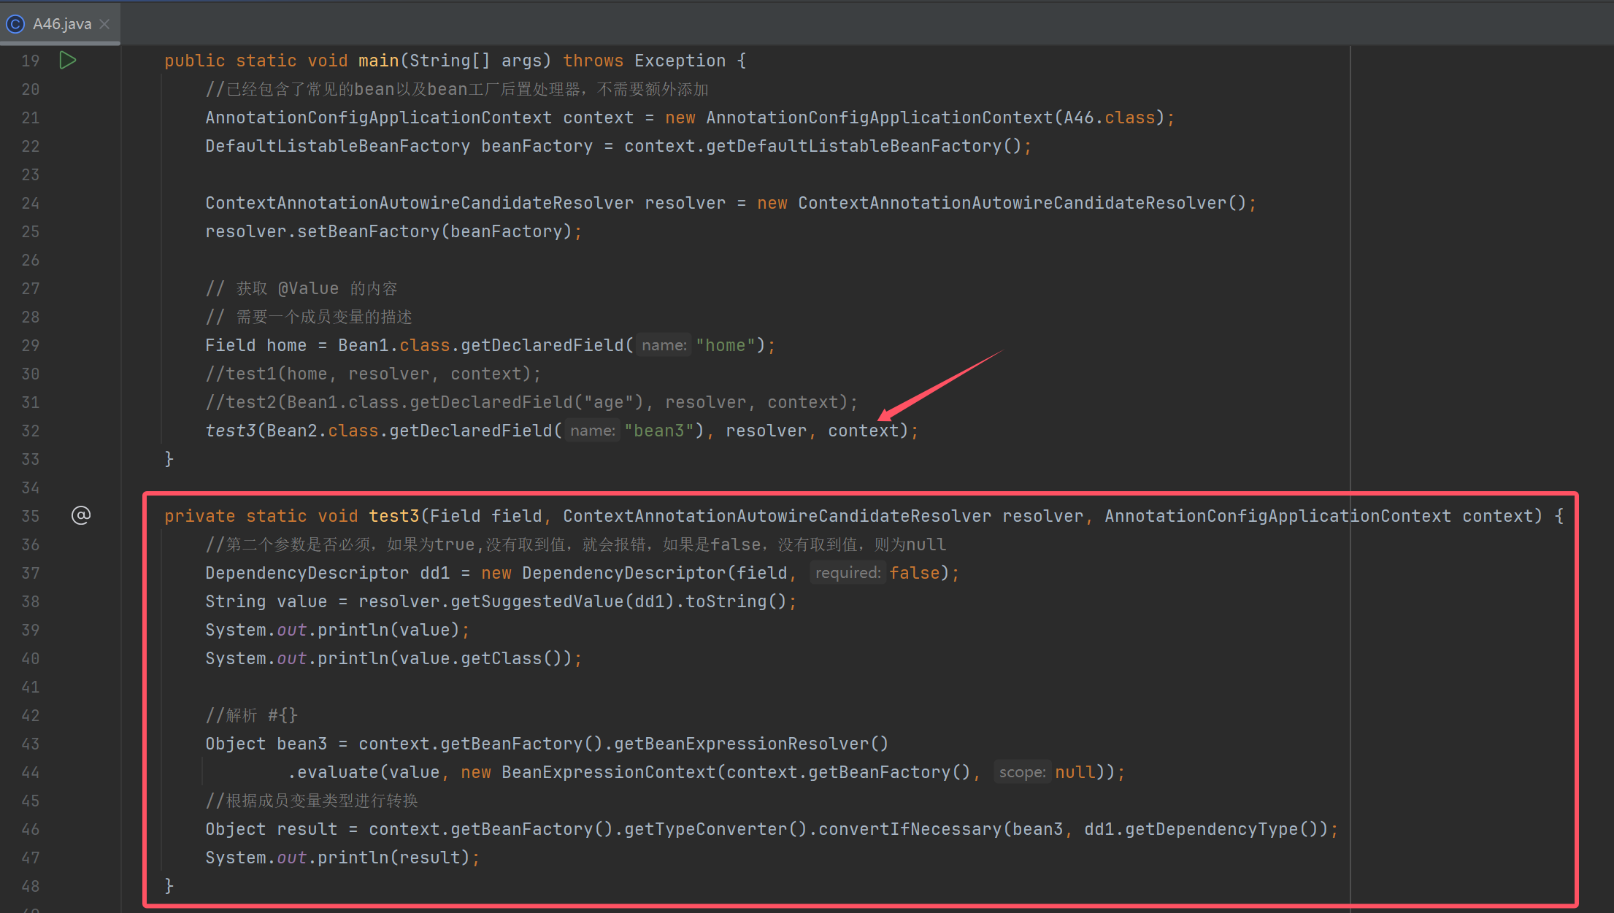Run main method via green gutter arrow
The width and height of the screenshot is (1614, 913).
(67, 60)
